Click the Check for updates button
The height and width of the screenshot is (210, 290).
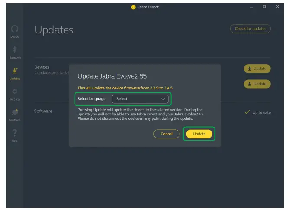[x=251, y=29]
